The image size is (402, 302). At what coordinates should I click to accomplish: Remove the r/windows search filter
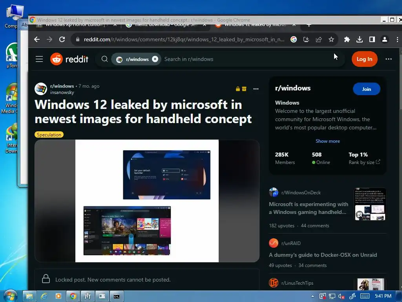[x=155, y=59]
